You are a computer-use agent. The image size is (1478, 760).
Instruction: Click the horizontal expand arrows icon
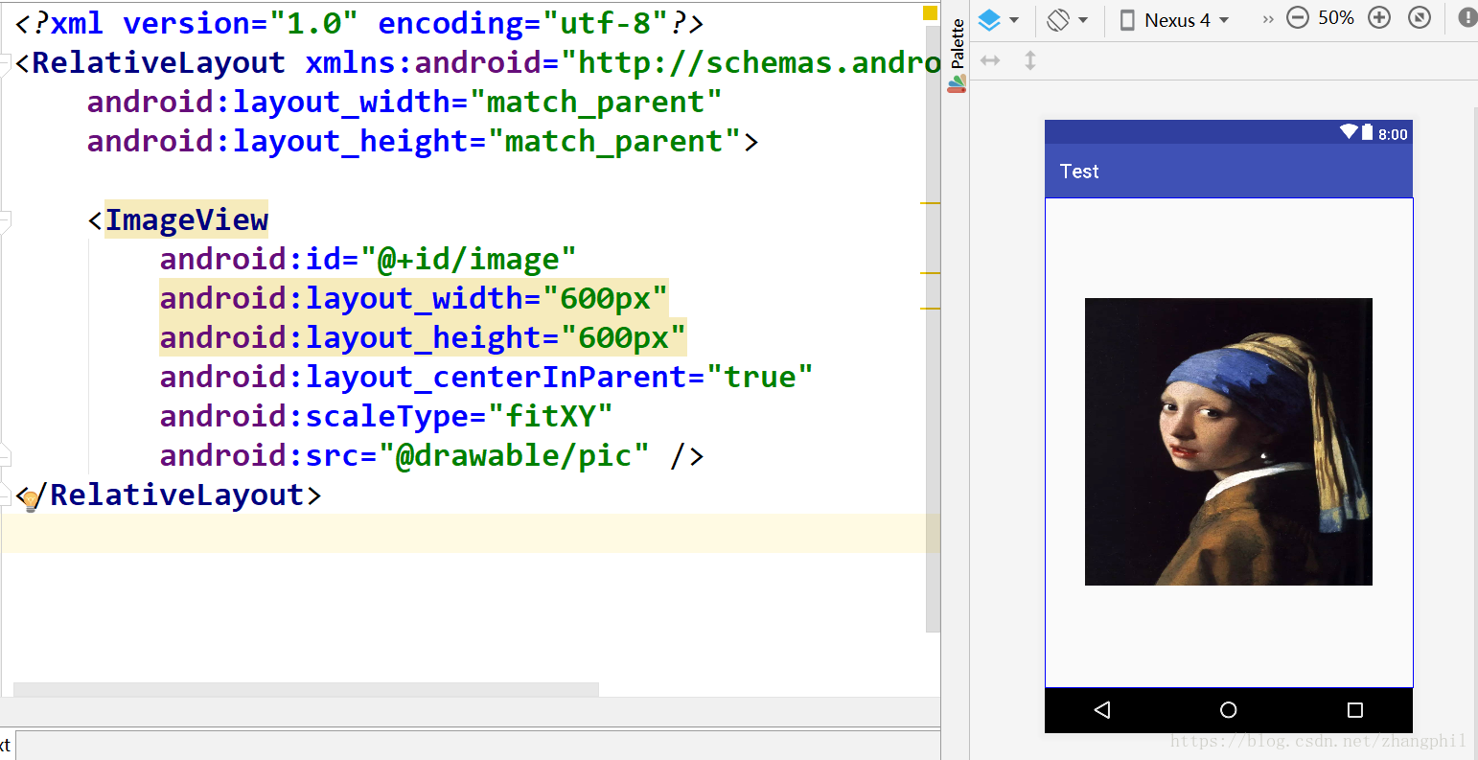pyautogui.click(x=990, y=60)
